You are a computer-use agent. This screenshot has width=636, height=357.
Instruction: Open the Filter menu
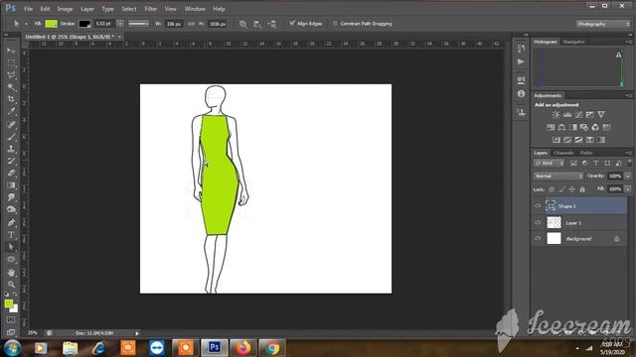(x=150, y=9)
